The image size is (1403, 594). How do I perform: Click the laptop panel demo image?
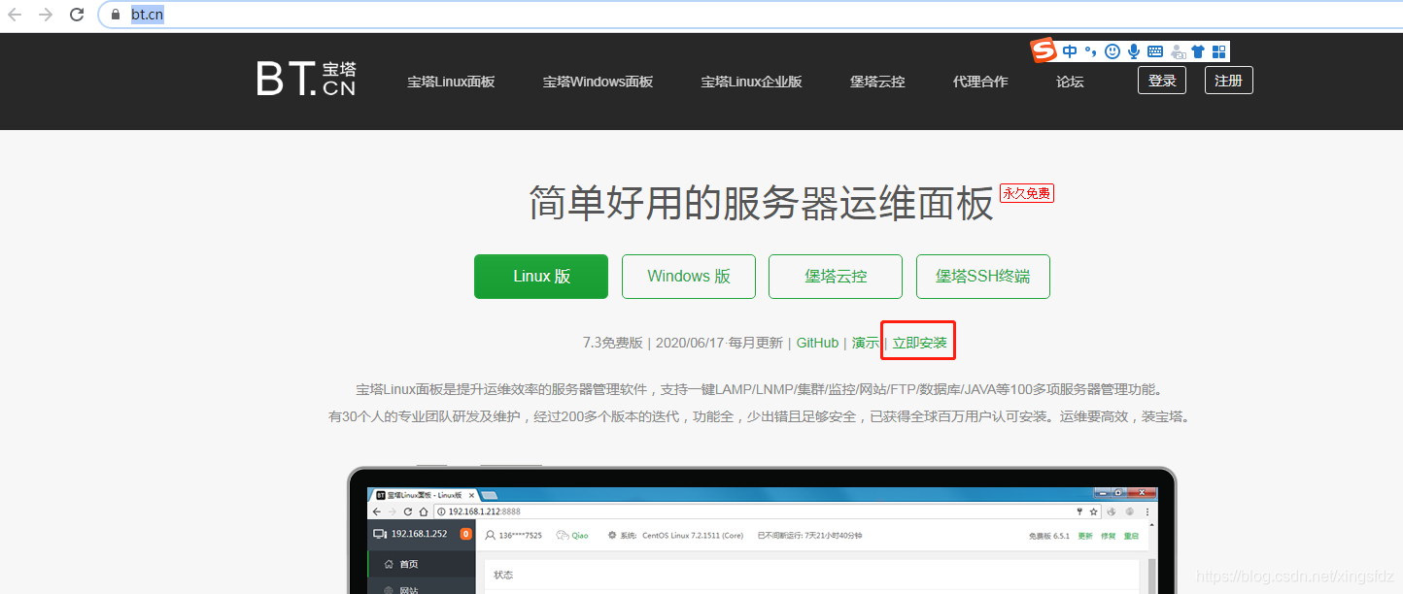(762, 530)
